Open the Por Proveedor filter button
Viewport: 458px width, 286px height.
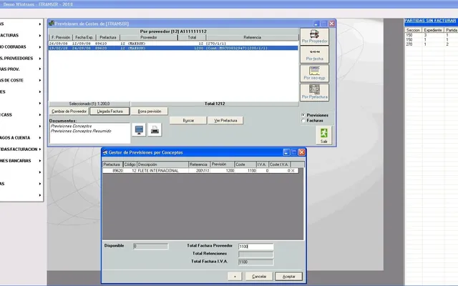pos(314,36)
